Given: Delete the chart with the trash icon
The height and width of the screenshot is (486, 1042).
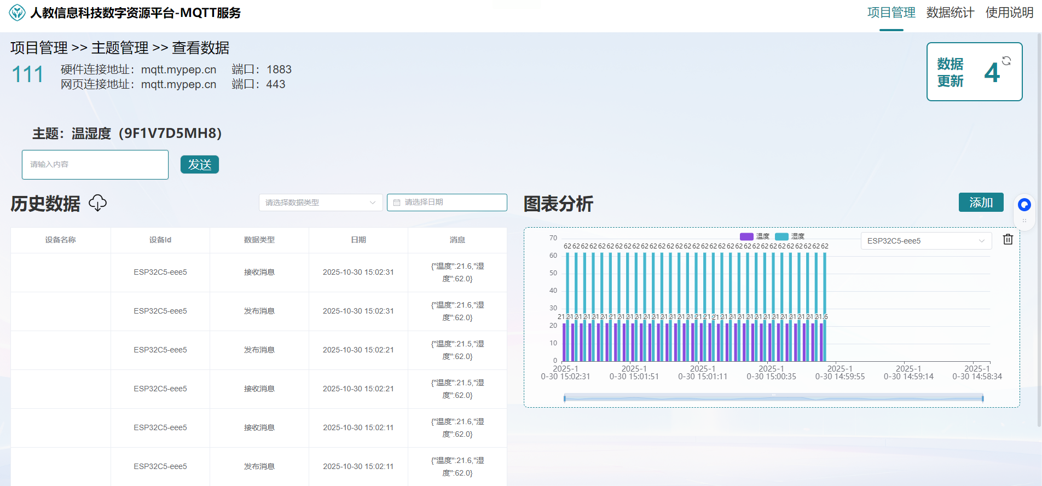Looking at the screenshot, I should (1008, 239).
